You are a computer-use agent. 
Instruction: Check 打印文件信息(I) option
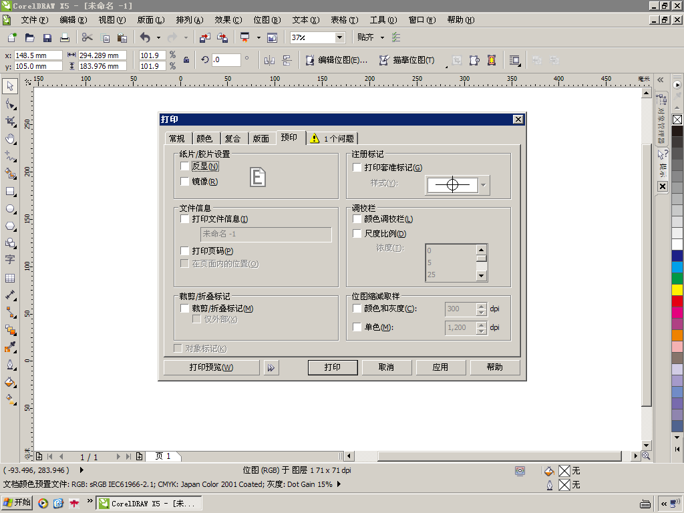pyautogui.click(x=184, y=219)
